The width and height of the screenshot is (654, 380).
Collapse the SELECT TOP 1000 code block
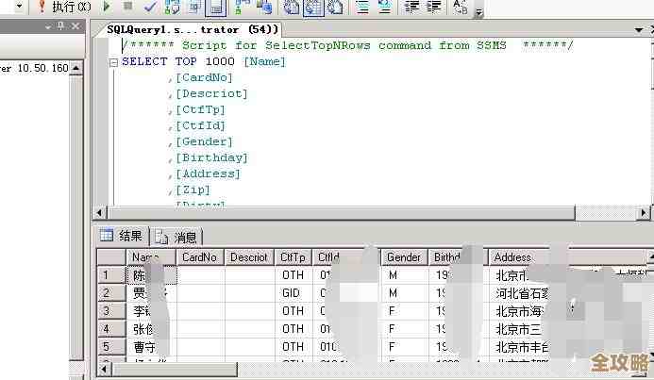click(x=113, y=62)
